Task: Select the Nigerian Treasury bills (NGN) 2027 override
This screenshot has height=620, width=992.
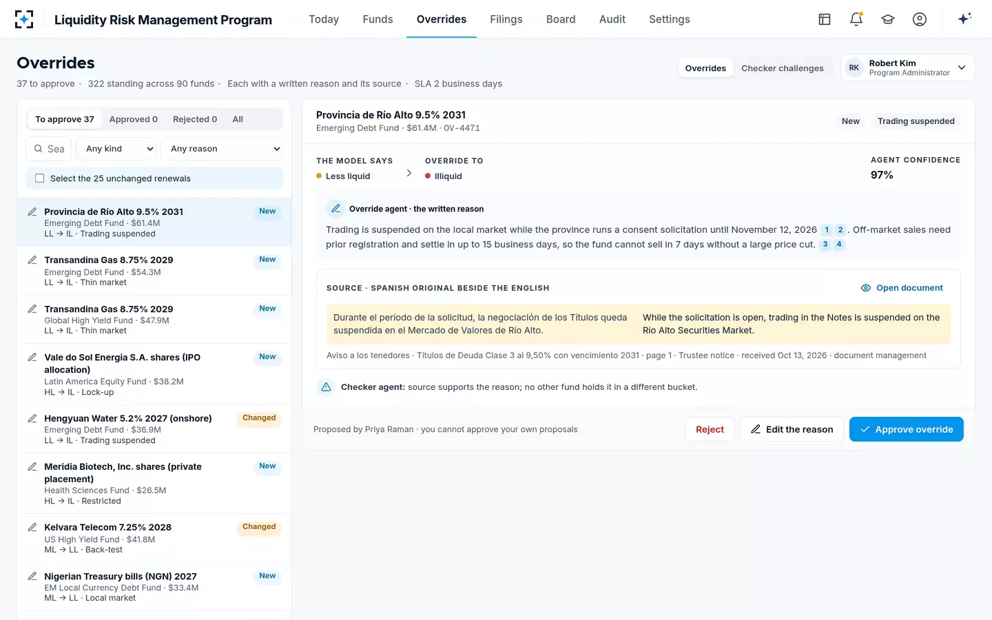Action: pos(154,587)
